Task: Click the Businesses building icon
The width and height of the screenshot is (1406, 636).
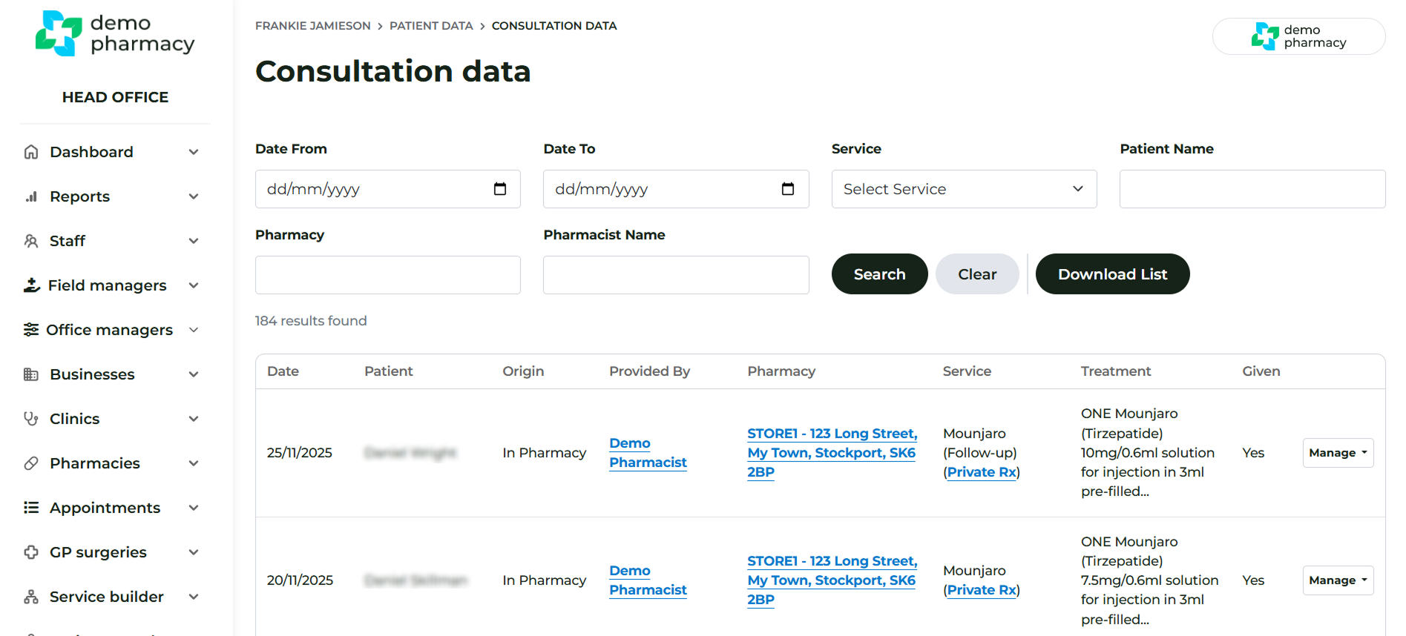Action: 31,374
